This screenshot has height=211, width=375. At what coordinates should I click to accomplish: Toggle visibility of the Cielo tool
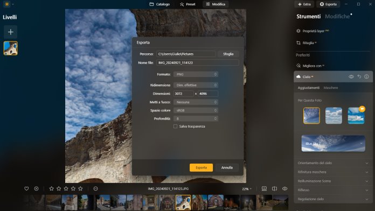point(351,77)
